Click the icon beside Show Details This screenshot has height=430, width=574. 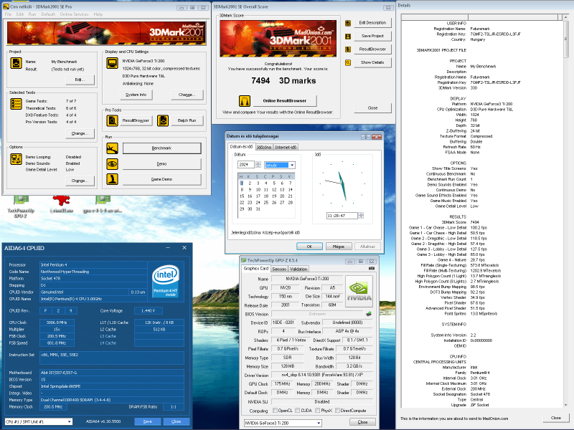pyautogui.click(x=348, y=62)
